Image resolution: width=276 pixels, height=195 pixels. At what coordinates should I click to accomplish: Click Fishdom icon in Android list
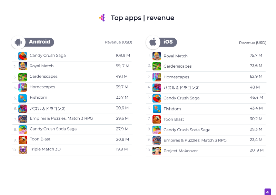[23, 98]
